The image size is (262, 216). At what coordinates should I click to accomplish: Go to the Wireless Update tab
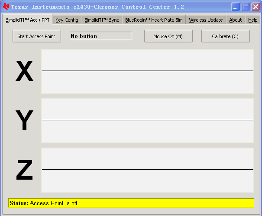pyautogui.click(x=206, y=20)
